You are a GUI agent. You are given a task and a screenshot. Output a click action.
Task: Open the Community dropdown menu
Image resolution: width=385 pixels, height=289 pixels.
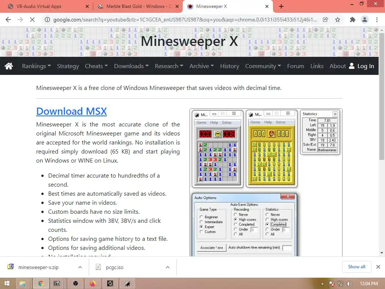pos(263,66)
